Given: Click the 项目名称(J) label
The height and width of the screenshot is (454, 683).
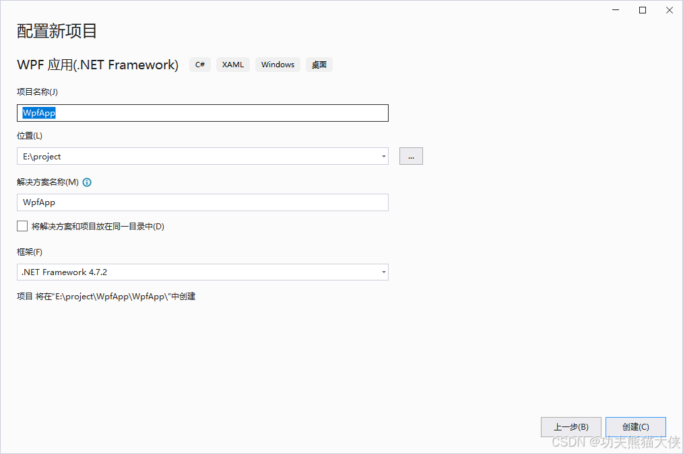Looking at the screenshot, I should coord(38,91).
